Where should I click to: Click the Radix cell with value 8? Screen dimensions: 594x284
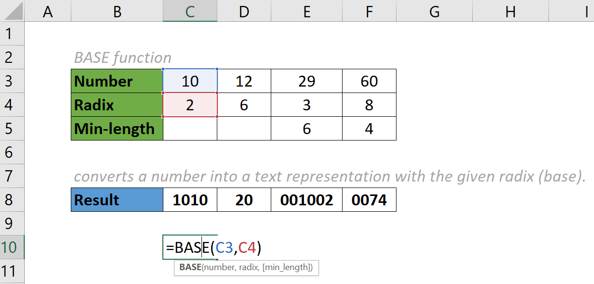(369, 105)
